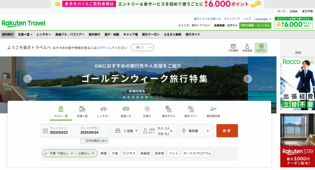Image resolution: width=315 pixels, height=170 pixels.
Task: Select the 交通+宿 search tab
Action: [82, 112]
